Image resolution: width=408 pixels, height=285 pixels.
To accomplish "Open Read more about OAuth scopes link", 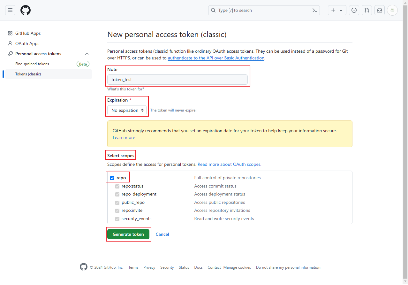I will (229, 164).
